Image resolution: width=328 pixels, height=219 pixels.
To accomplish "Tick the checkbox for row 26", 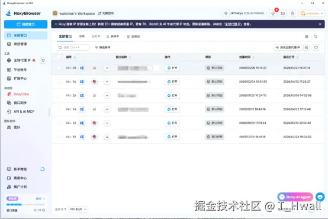I will pos(59,81).
